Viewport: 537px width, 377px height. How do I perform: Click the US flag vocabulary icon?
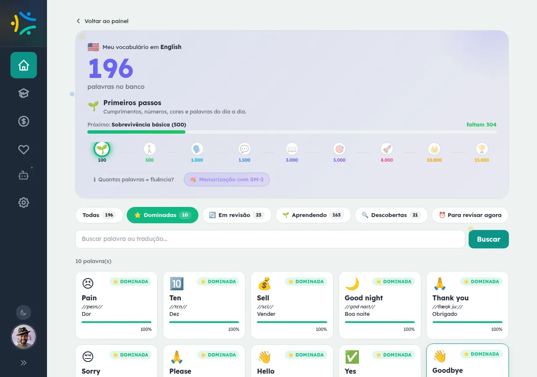pos(93,47)
